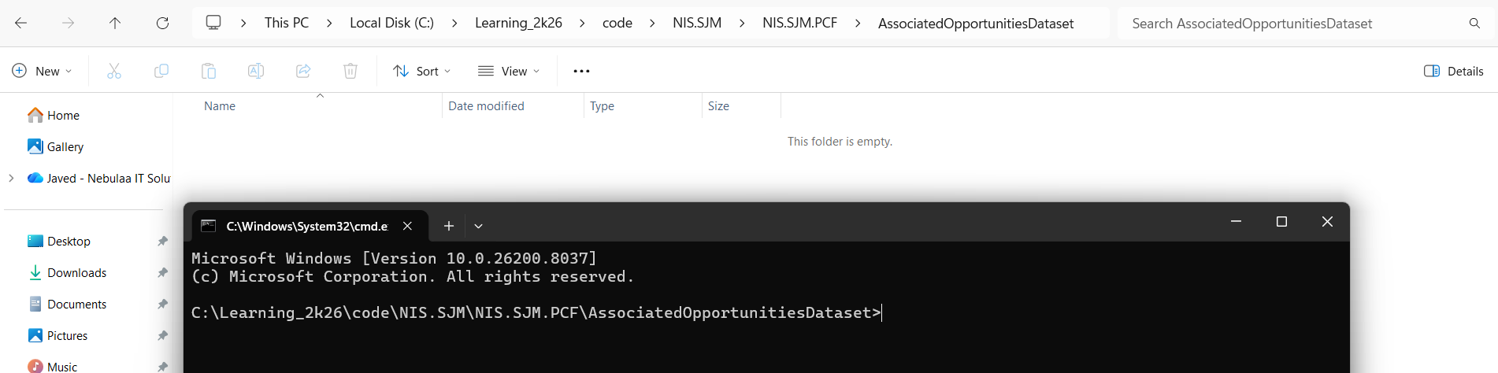Click the Cut scissors icon
Viewport: 1498px width, 373px height.
click(114, 71)
